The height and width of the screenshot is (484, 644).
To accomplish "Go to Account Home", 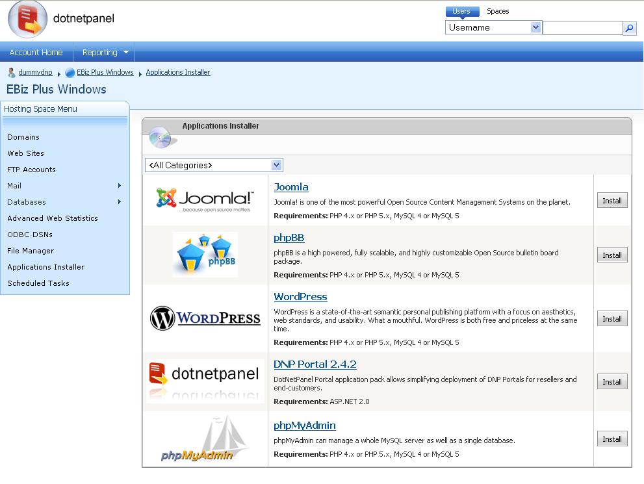I will (x=36, y=52).
